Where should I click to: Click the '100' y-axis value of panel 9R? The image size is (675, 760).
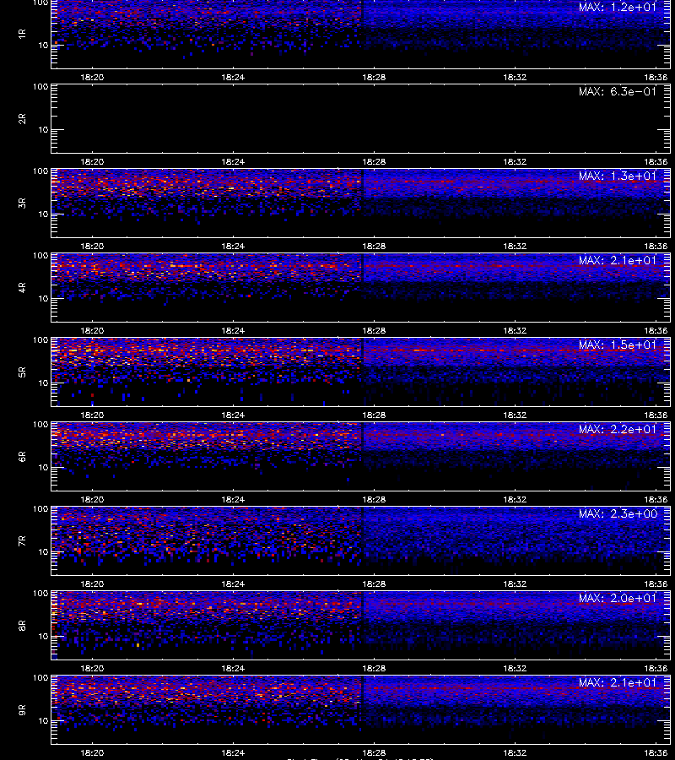[x=40, y=678]
